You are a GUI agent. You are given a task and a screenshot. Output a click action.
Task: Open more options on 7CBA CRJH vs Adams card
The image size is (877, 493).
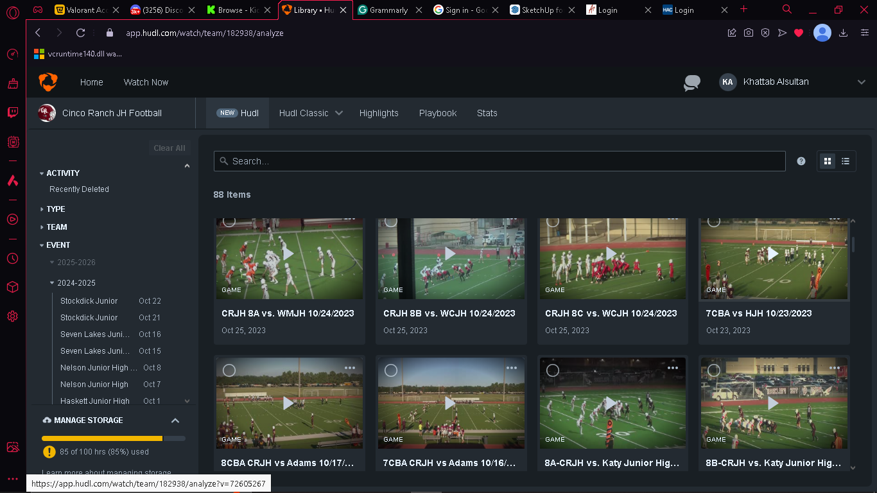[511, 368]
